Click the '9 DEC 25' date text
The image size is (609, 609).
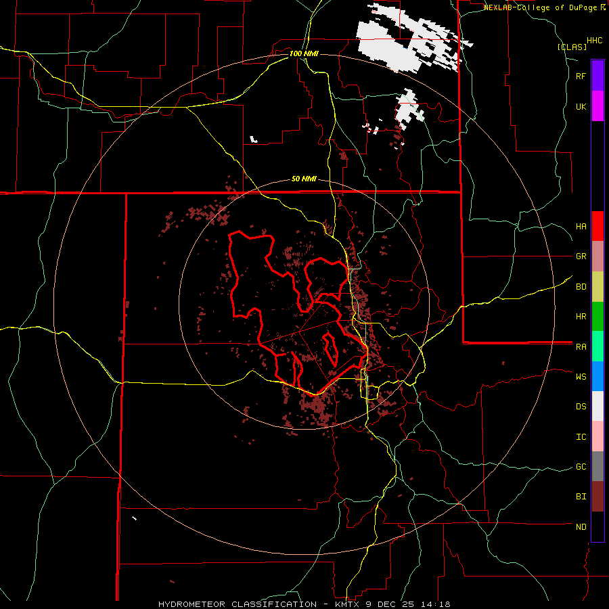[x=389, y=604]
